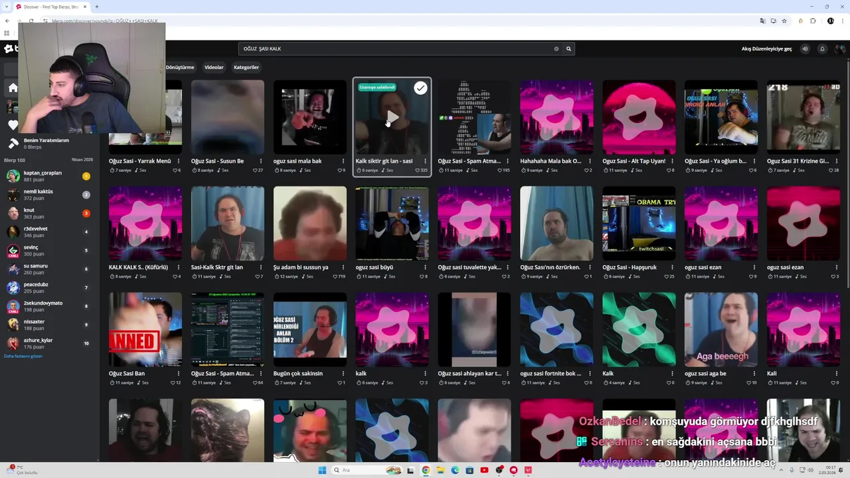Viewport: 850px width, 478px height.
Task: Open options menu for 'oguz sasi mala bak'
Action: tap(343, 161)
